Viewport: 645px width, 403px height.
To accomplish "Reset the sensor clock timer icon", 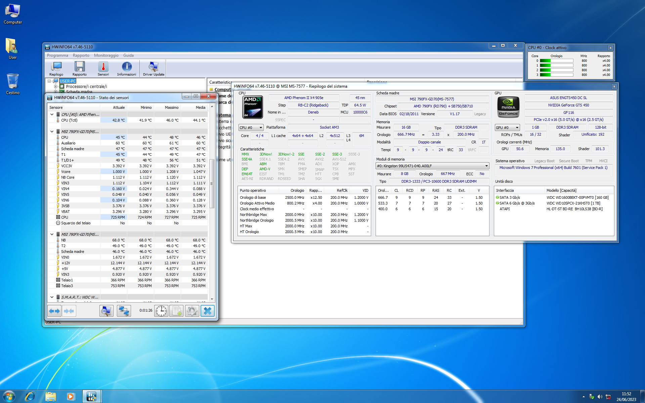I will 161,311.
